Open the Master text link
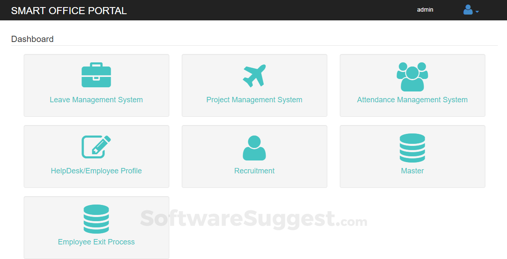The width and height of the screenshot is (507, 259). 412,171
